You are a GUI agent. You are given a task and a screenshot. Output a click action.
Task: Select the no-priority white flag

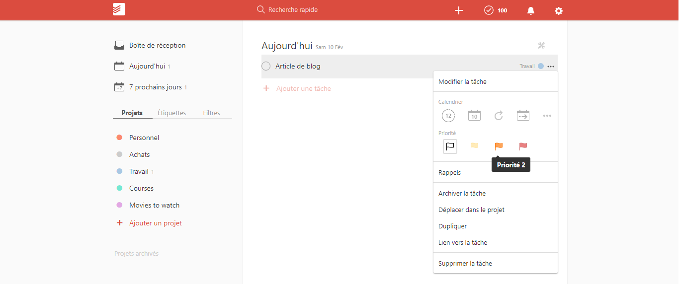(450, 146)
